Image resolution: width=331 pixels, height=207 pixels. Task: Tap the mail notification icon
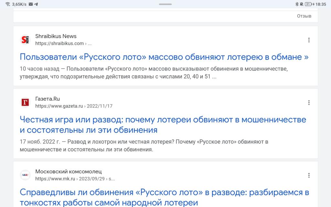coord(31,4)
